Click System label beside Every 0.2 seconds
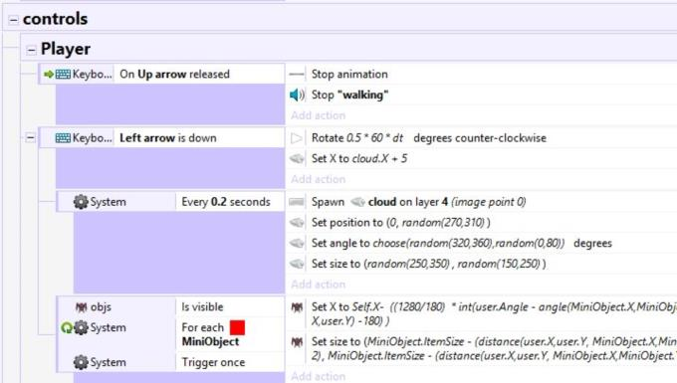The height and width of the screenshot is (383, 677). coord(108,202)
